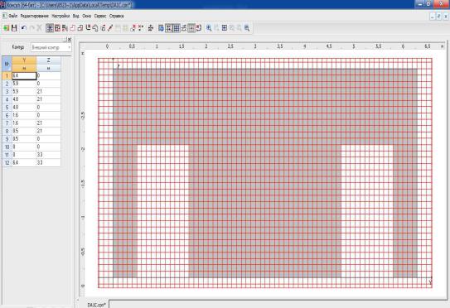Toggle the coordinate axes display button
Image resolution: width=450 pixels, height=308 pixels.
(168, 28)
